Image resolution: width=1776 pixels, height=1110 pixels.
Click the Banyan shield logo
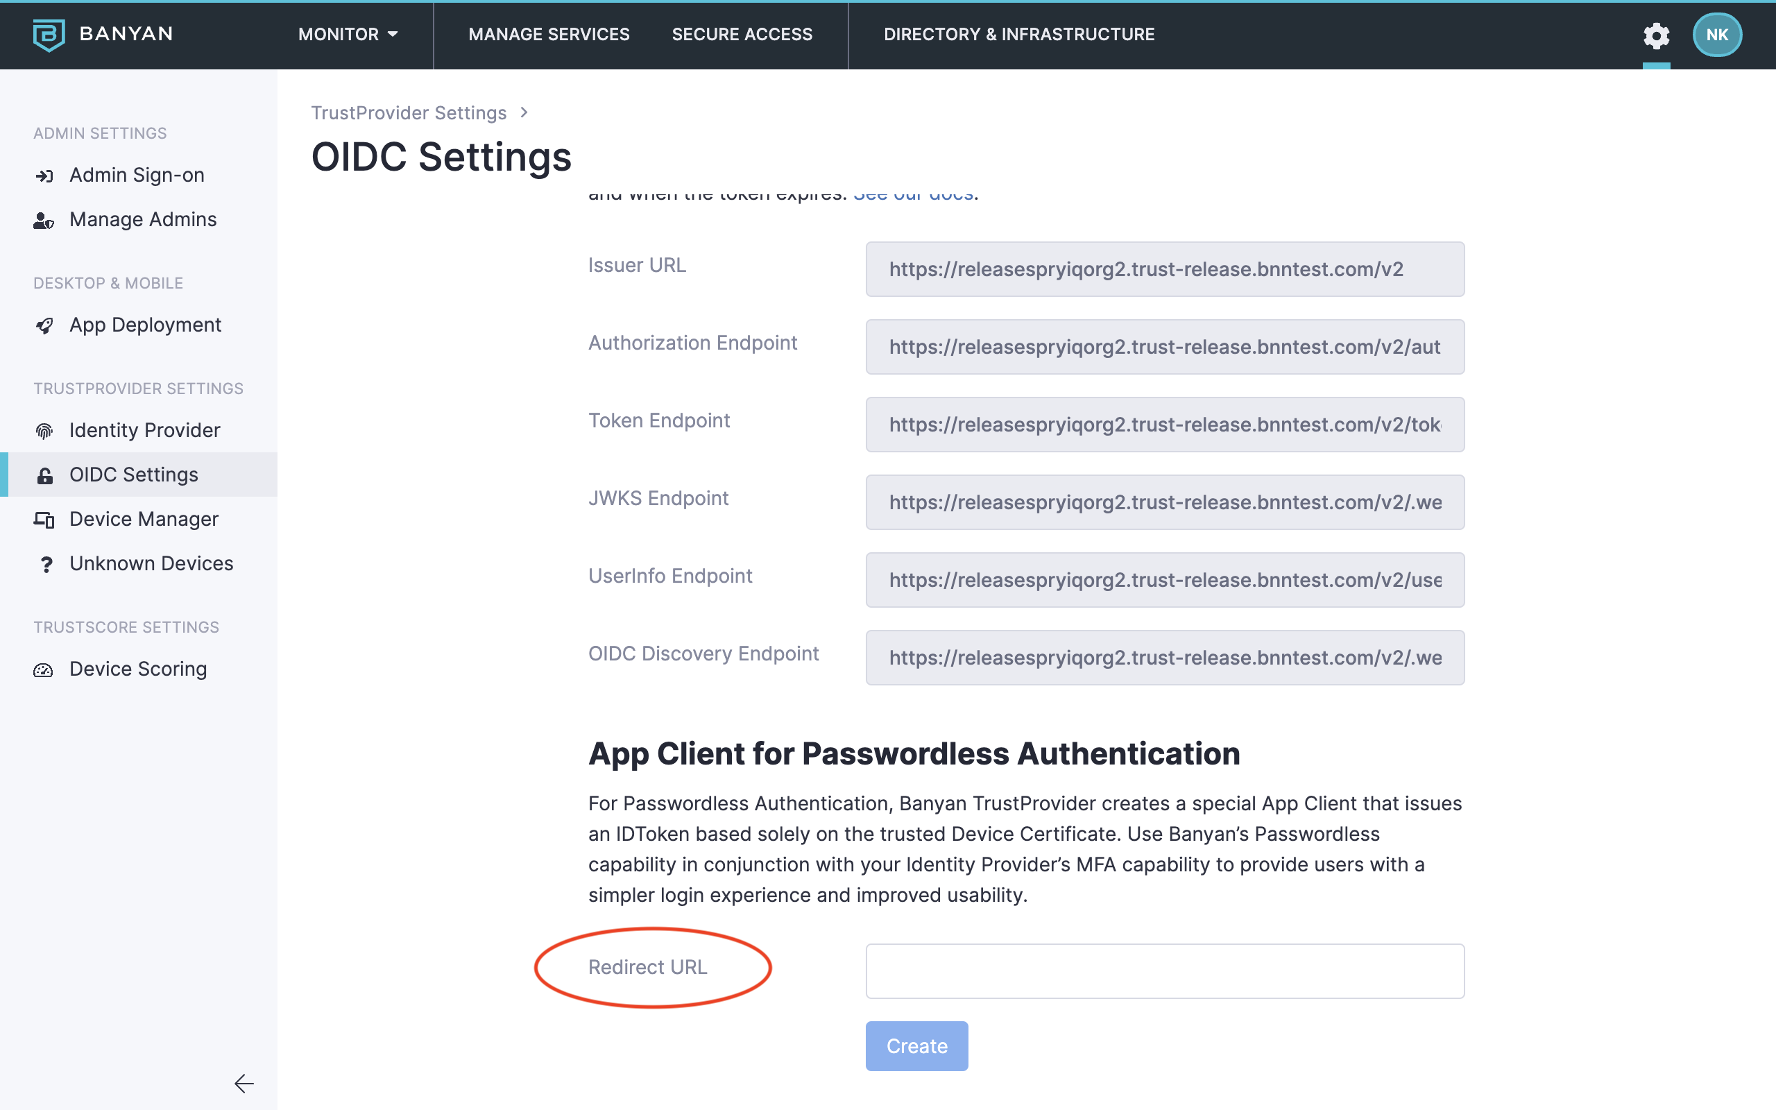(49, 35)
